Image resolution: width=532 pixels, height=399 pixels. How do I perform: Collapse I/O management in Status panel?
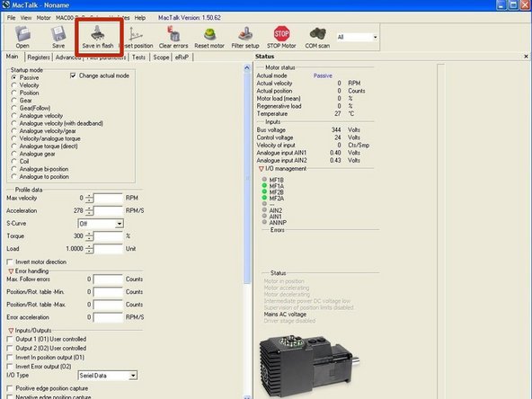[x=261, y=169]
